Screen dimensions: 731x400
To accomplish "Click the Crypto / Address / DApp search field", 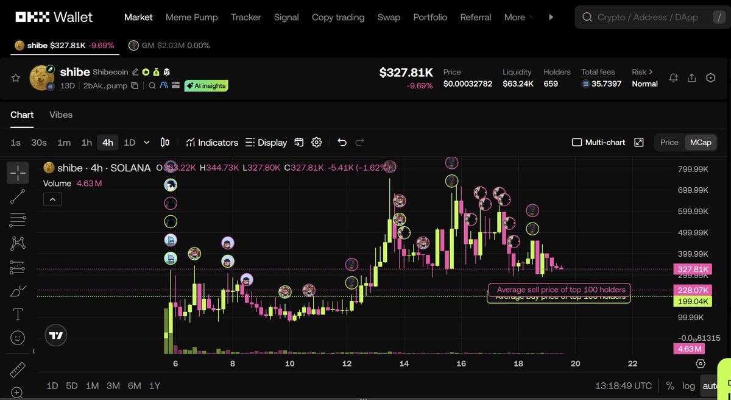I will coord(652,17).
